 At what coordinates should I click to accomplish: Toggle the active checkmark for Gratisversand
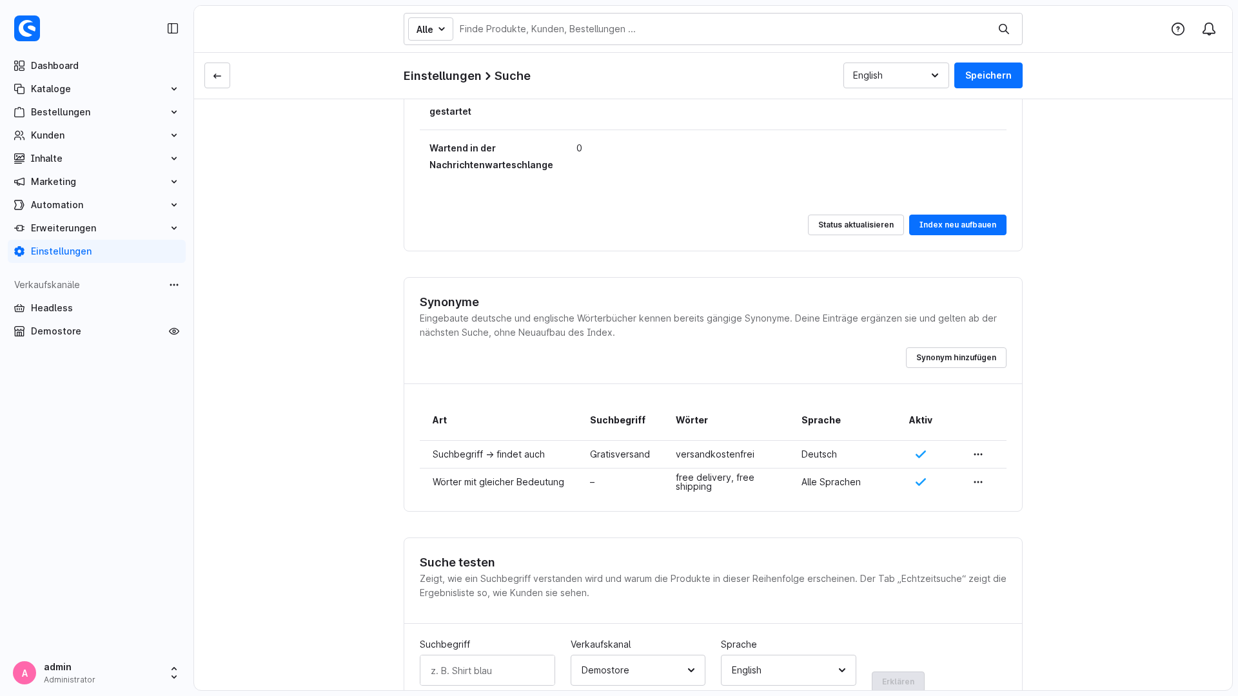click(921, 454)
